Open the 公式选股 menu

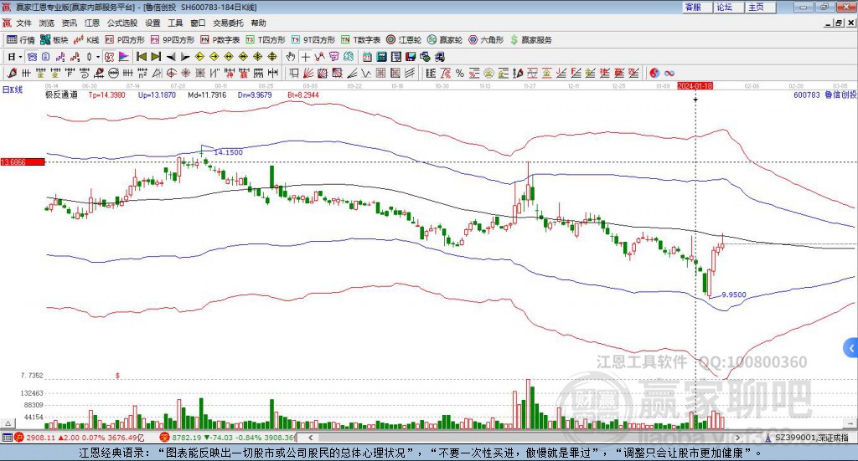(x=122, y=23)
